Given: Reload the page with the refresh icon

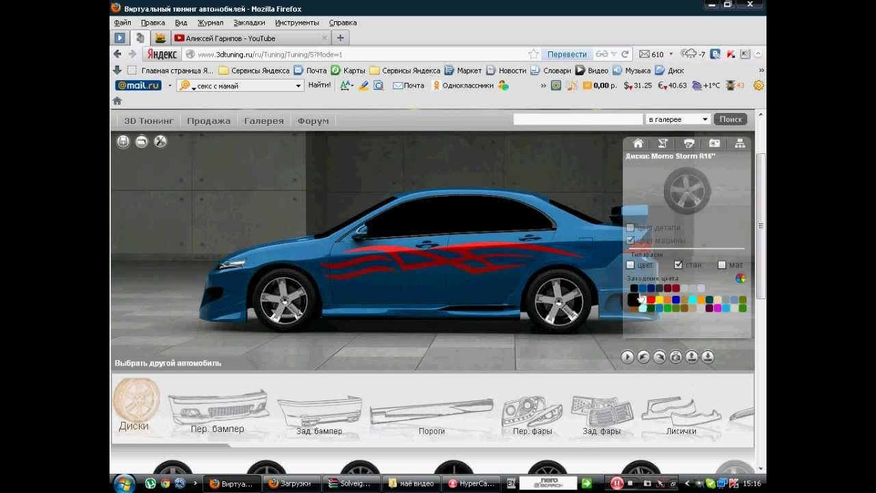Looking at the screenshot, I should pyautogui.click(x=625, y=54).
